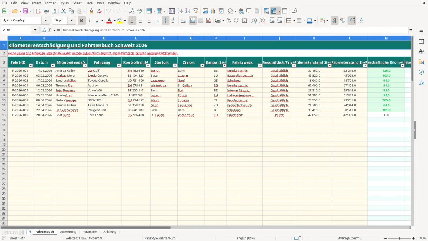Open the AutoFilter tool

[x=196, y=11]
